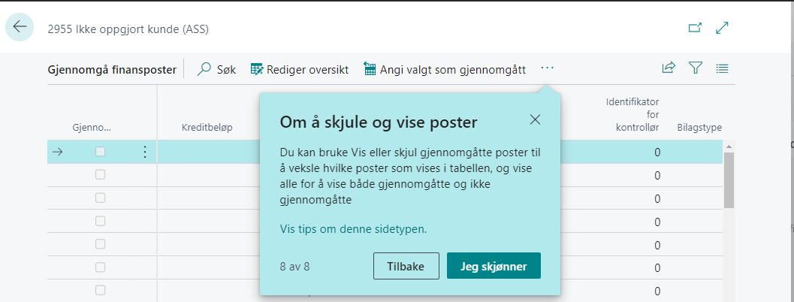Go back using the arrow icon

pyautogui.click(x=20, y=29)
